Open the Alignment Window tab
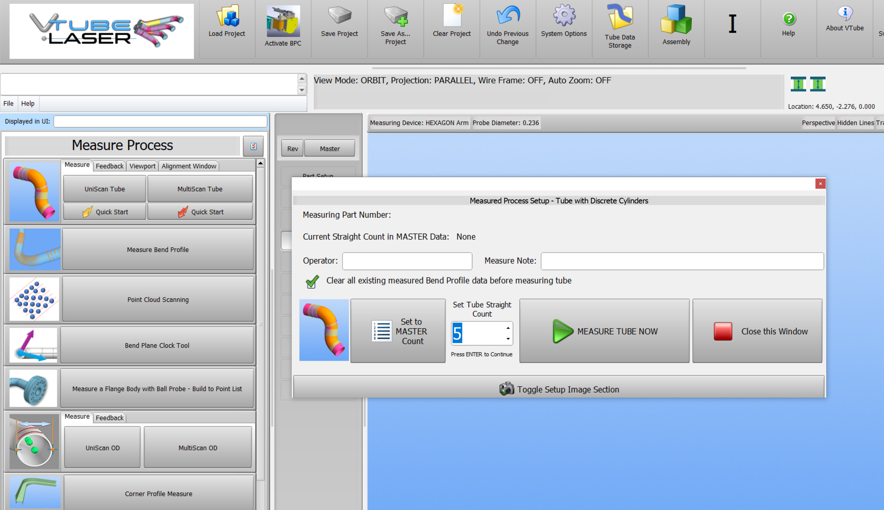 pos(189,166)
